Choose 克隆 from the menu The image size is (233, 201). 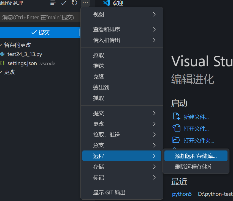point(122,77)
